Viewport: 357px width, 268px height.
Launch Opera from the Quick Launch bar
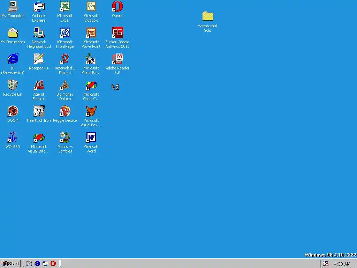pyautogui.click(x=53, y=264)
